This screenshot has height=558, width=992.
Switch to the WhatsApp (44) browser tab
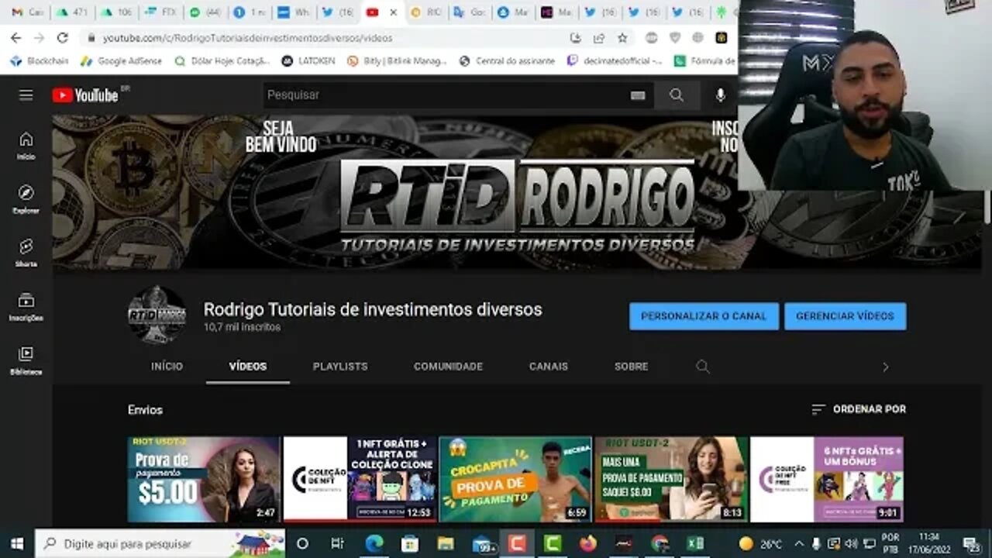205,12
